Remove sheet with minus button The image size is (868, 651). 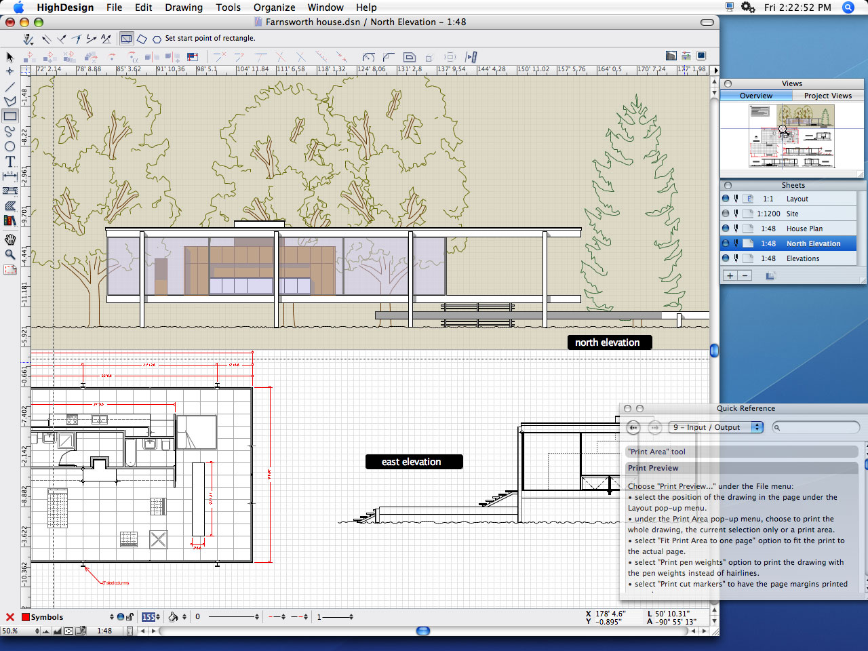pyautogui.click(x=745, y=275)
